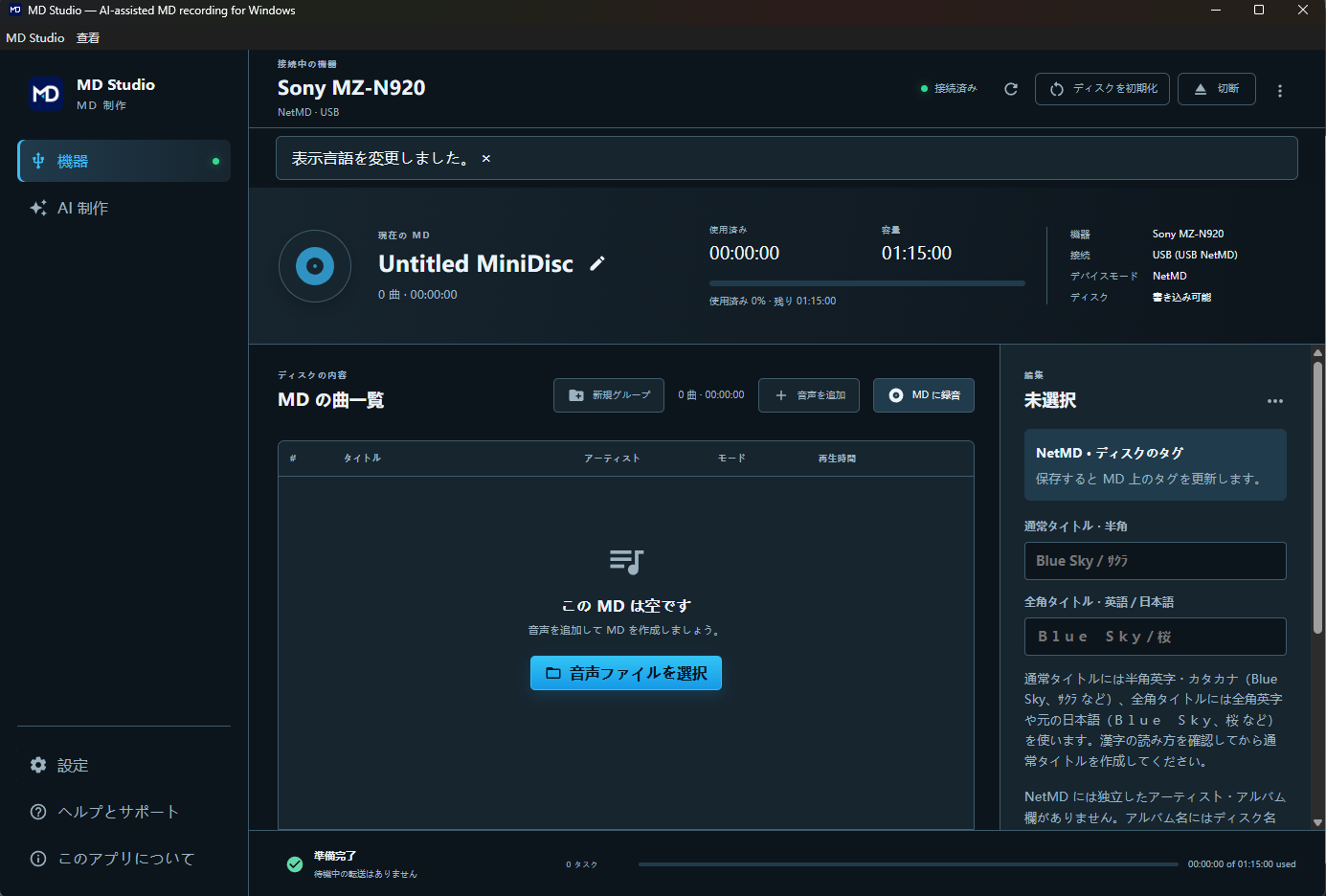Image resolution: width=1326 pixels, height=896 pixels.
Task: Click MD に録音 button
Action: pos(924,395)
